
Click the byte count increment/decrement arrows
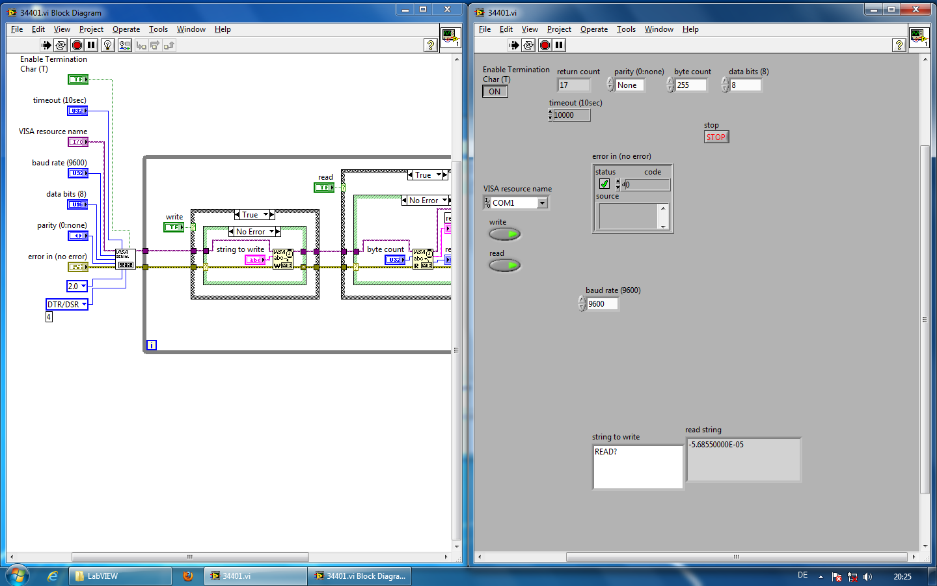pos(670,85)
